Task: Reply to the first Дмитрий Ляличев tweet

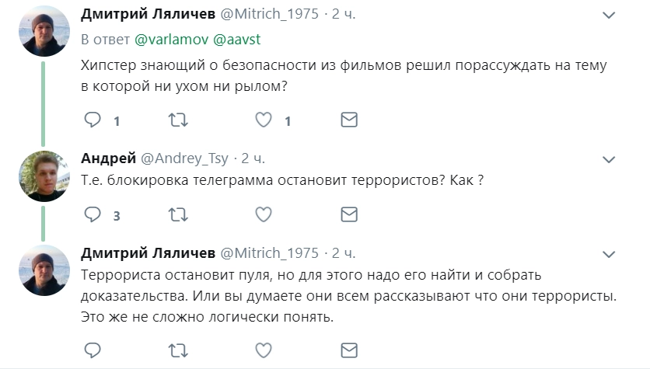Action: (x=93, y=120)
